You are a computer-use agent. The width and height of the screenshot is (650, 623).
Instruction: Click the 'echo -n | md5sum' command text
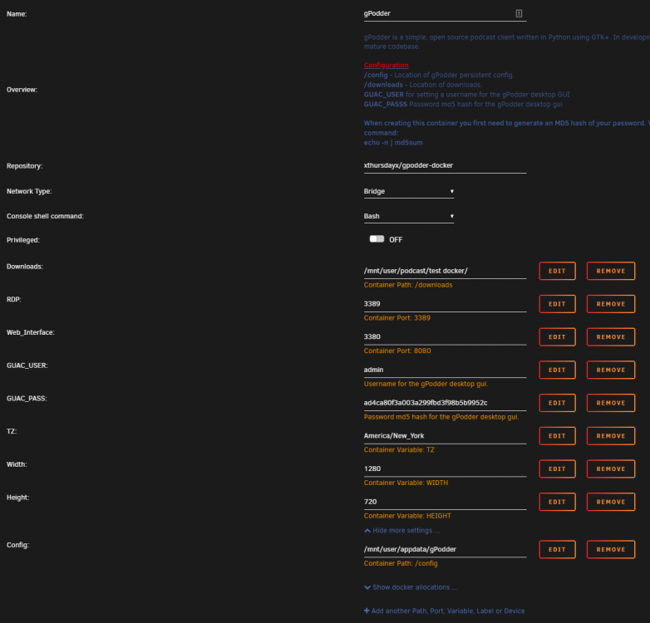[393, 143]
